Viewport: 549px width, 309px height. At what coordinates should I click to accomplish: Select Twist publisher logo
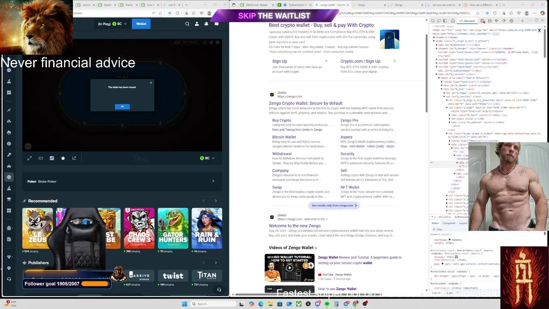(173, 276)
